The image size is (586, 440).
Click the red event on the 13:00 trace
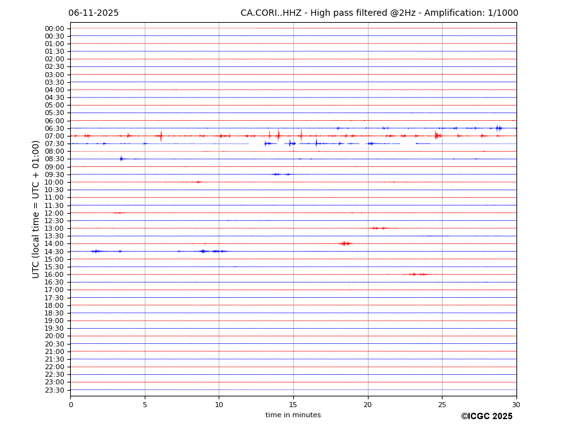click(x=378, y=228)
